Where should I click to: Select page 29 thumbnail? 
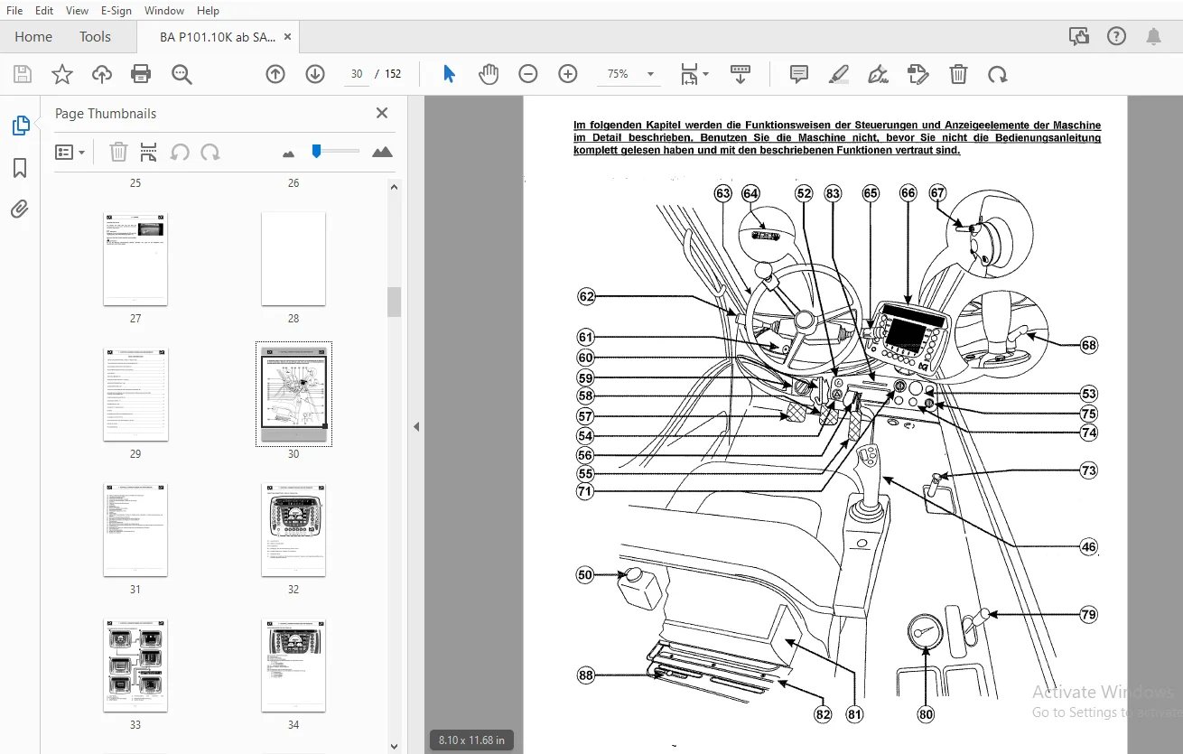pyautogui.click(x=135, y=394)
